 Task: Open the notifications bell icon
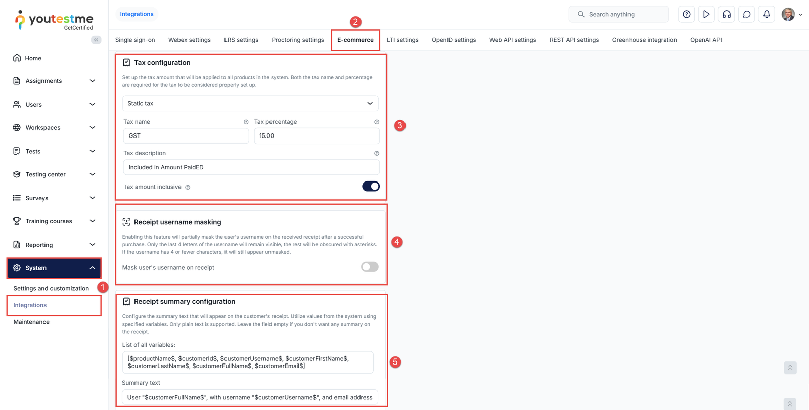coord(767,14)
